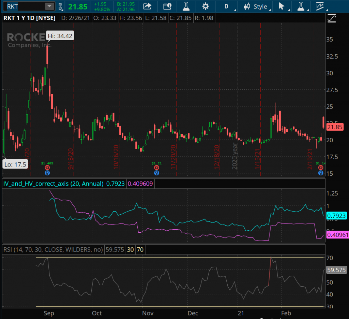349x319 pixels.
Task: Click the RSI header value 59.575
Action: 115,249
